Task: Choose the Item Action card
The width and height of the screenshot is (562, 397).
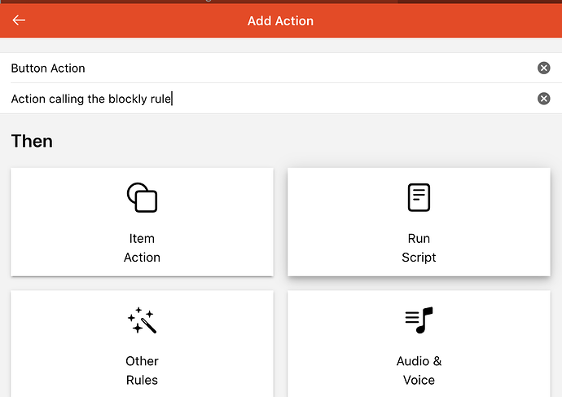Action: 142,222
